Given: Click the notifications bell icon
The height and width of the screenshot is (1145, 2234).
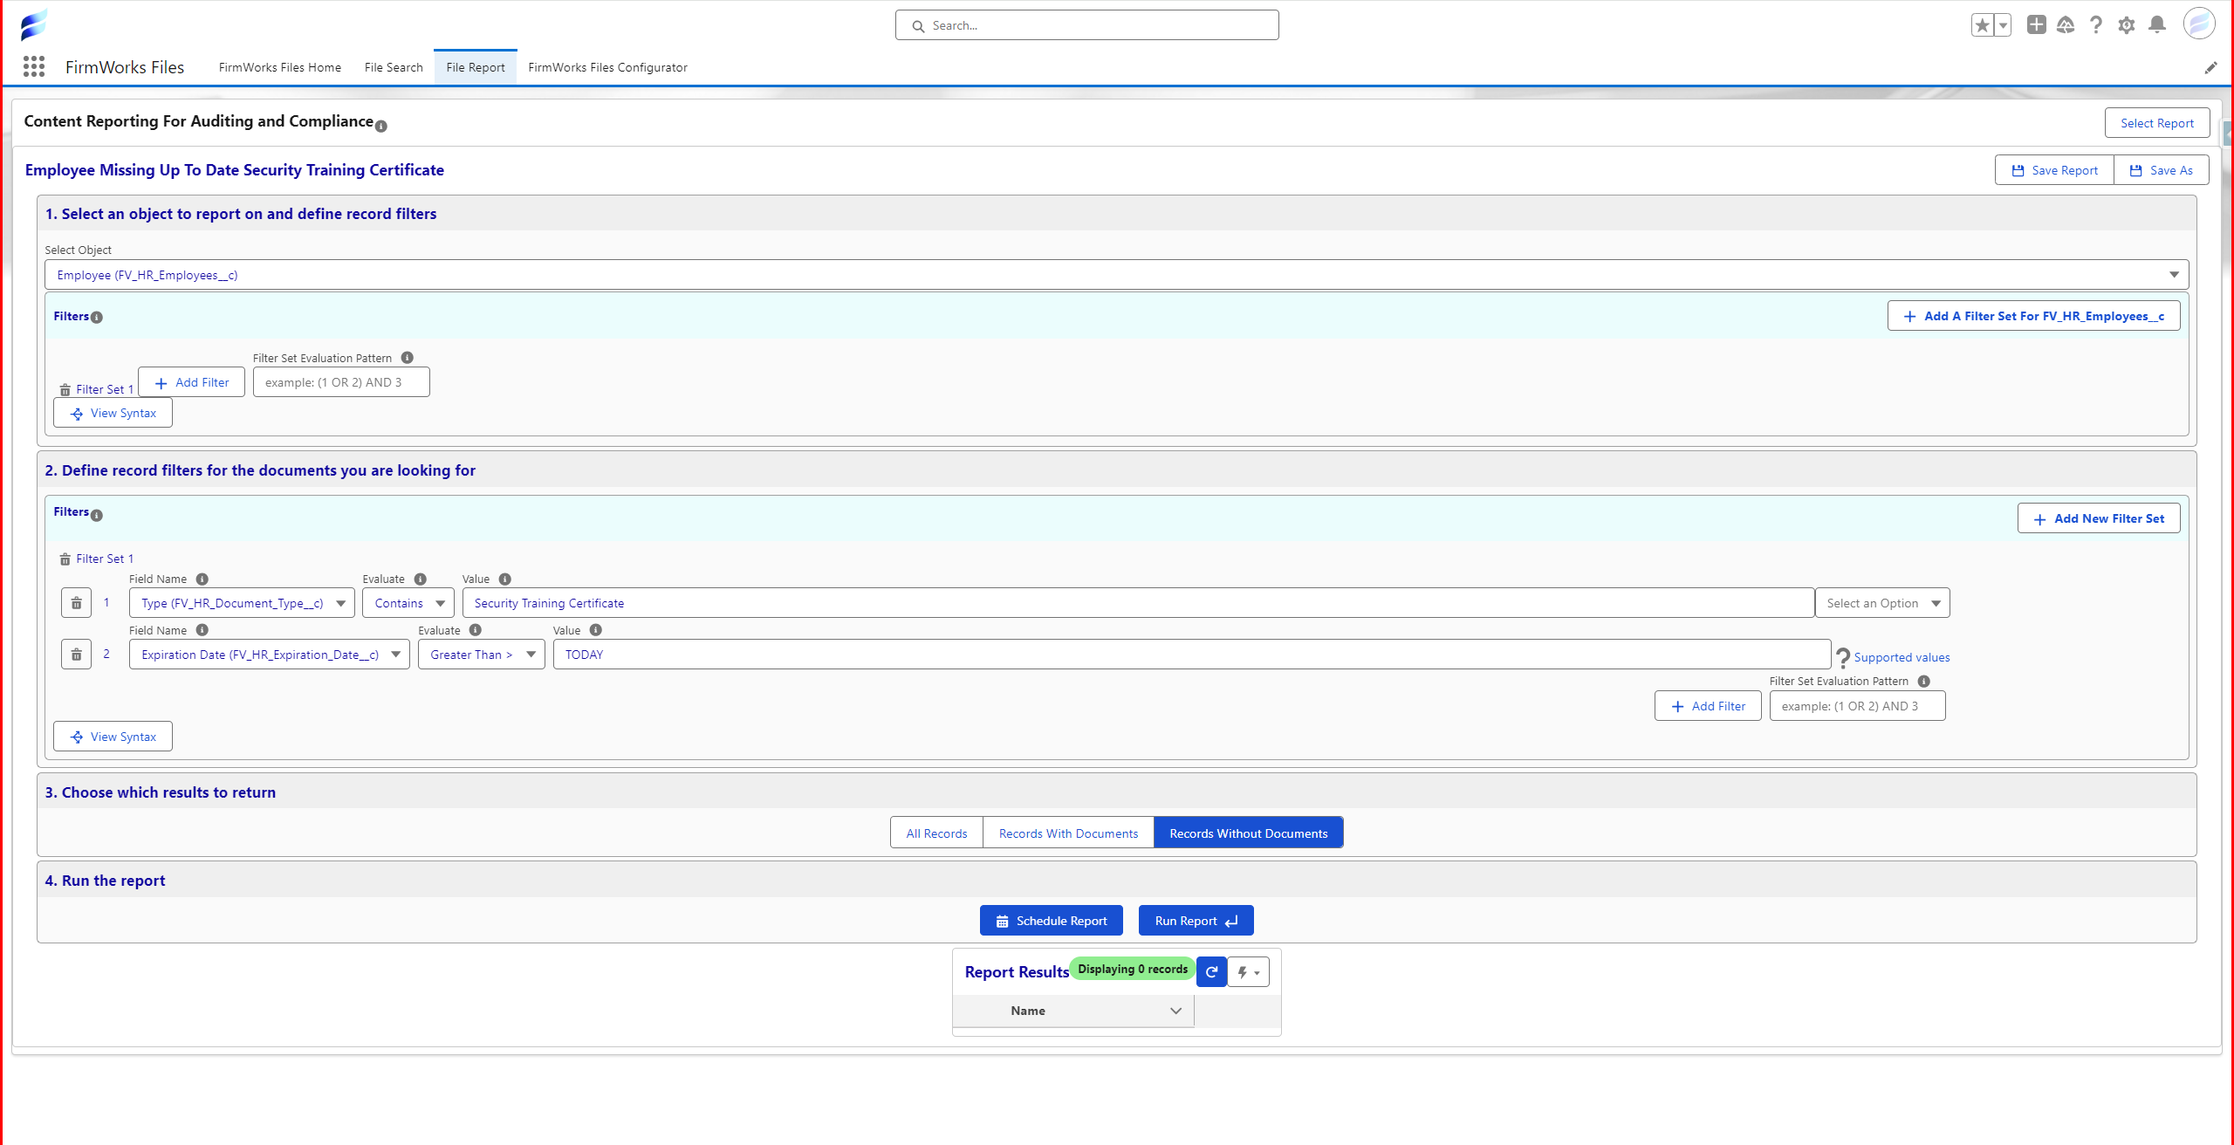Looking at the screenshot, I should pos(2156,24).
